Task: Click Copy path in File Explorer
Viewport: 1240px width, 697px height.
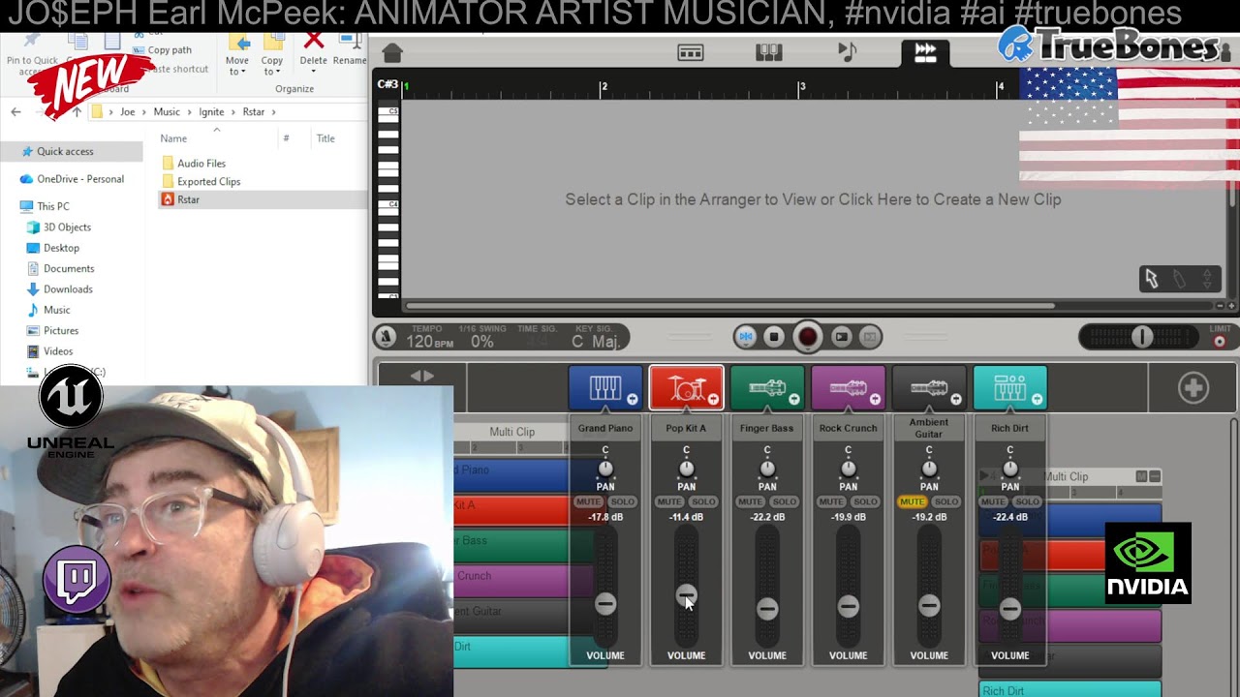Action: click(161, 49)
